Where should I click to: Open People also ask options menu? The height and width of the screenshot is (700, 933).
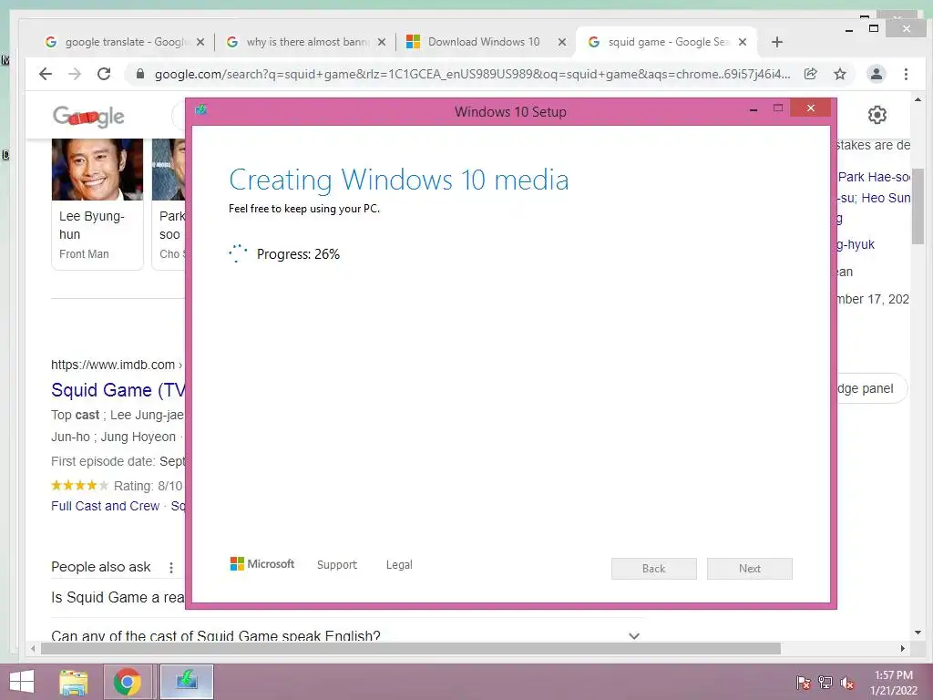point(170,567)
